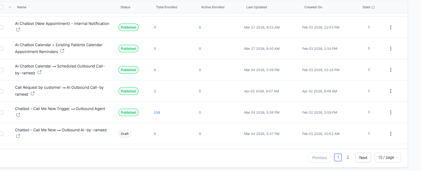This screenshot has width=421, height=171.
Task: Click total enrolled 0 for Outbound AI-by-rameez draft
Action: [155, 134]
